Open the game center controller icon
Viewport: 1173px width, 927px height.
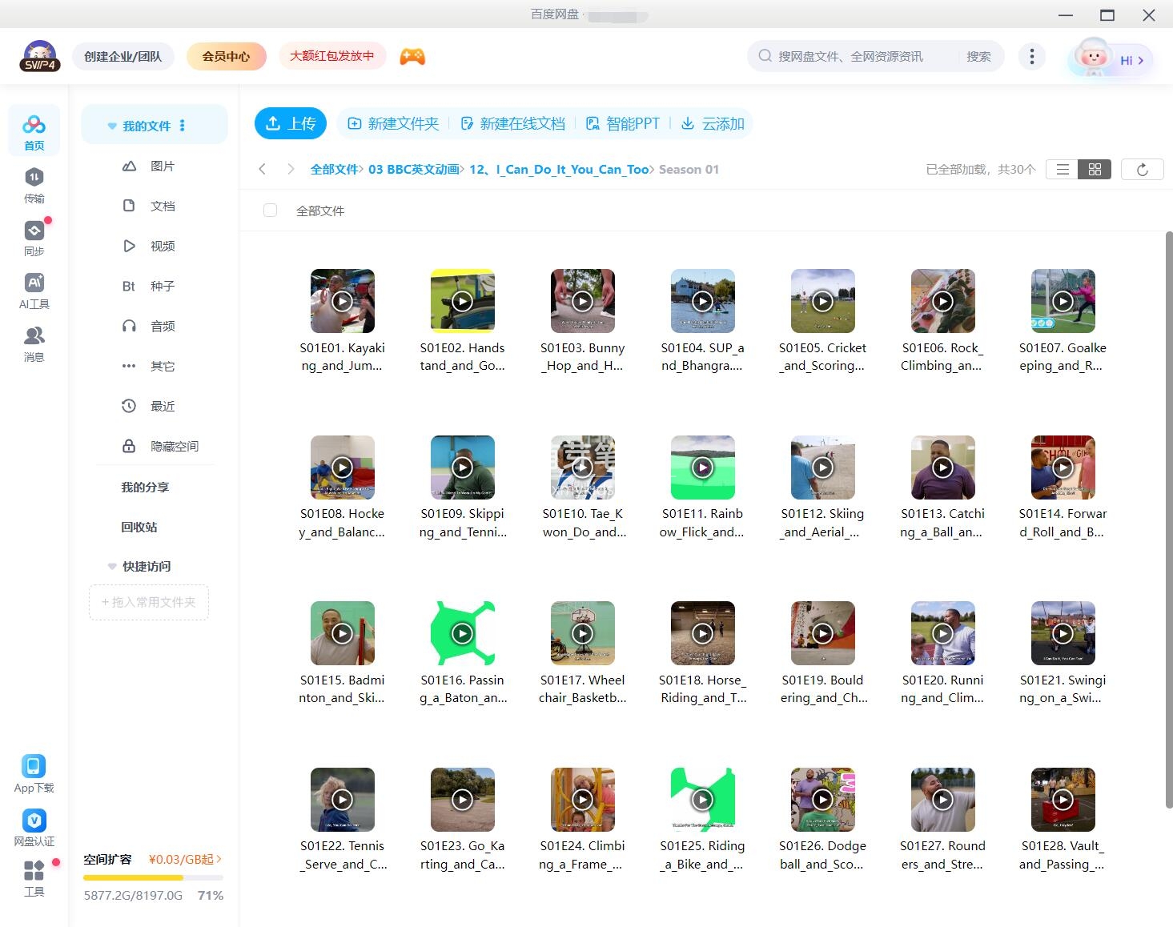412,56
